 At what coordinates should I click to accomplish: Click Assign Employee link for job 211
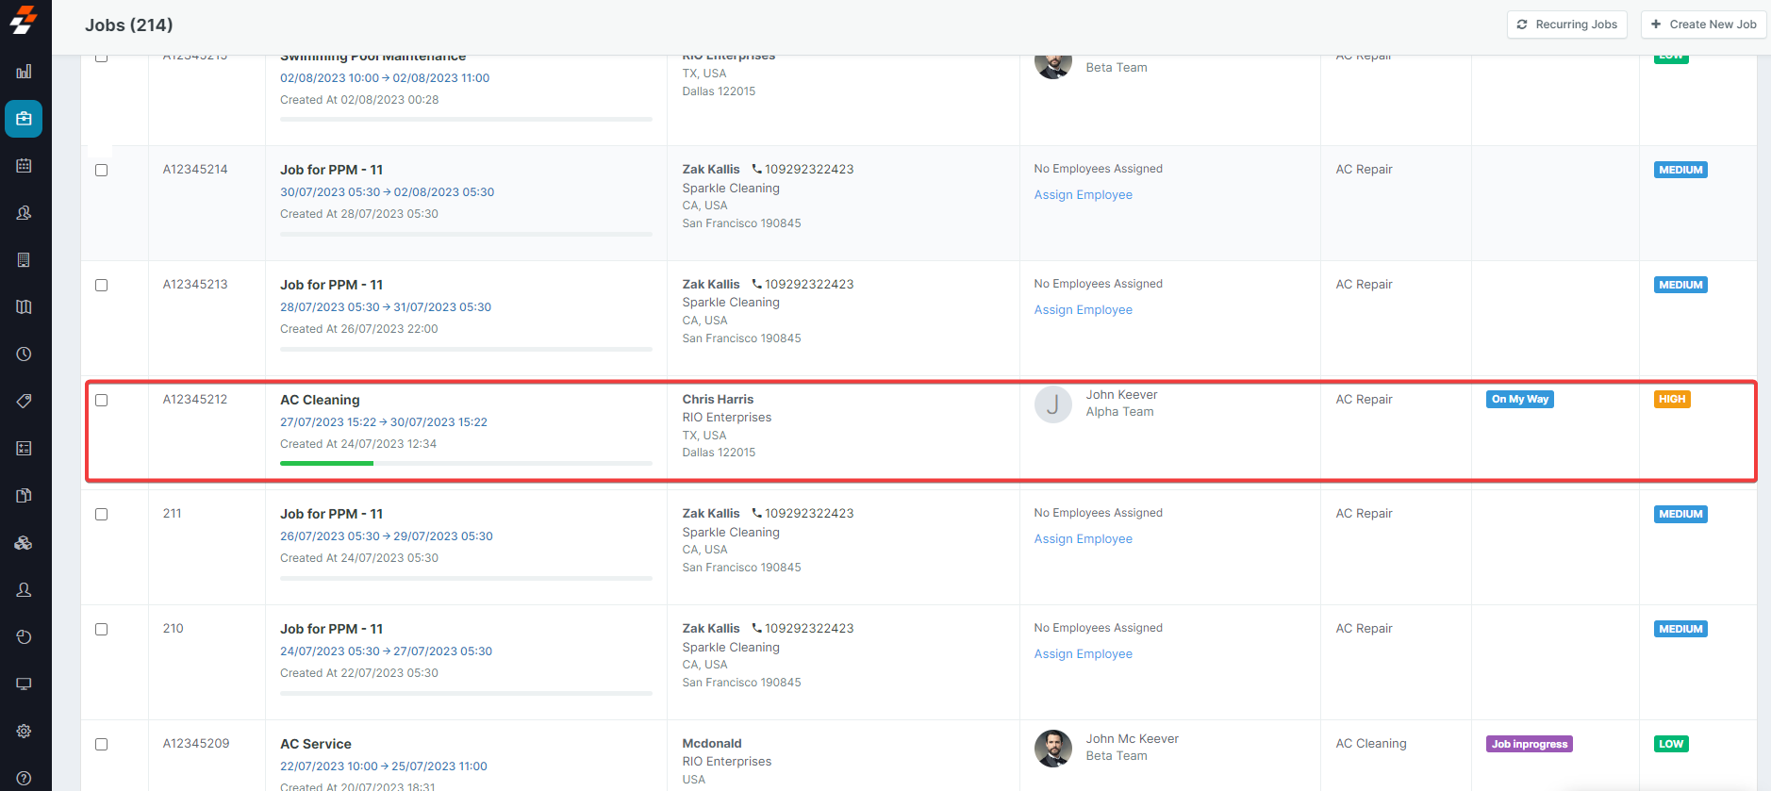tap(1083, 539)
